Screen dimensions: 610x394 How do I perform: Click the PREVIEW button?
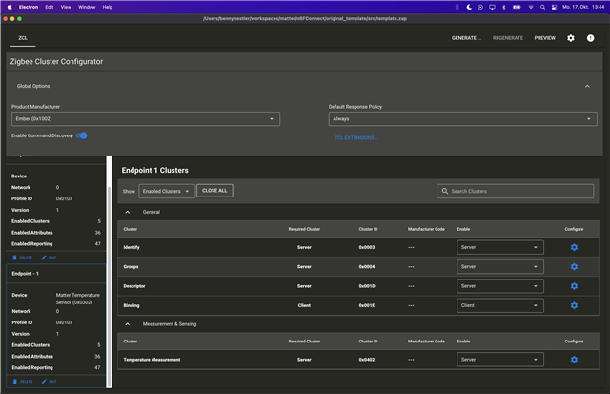click(x=544, y=38)
